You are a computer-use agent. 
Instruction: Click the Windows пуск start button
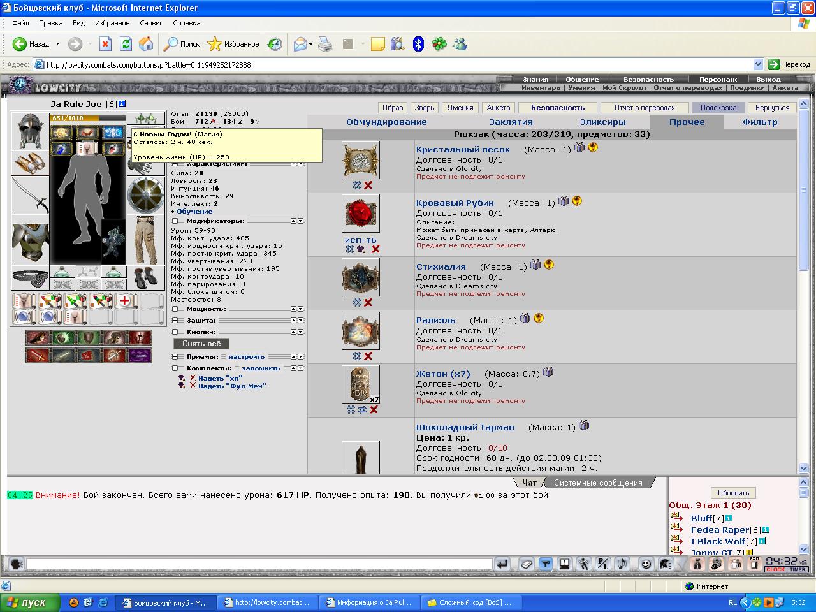point(30,602)
